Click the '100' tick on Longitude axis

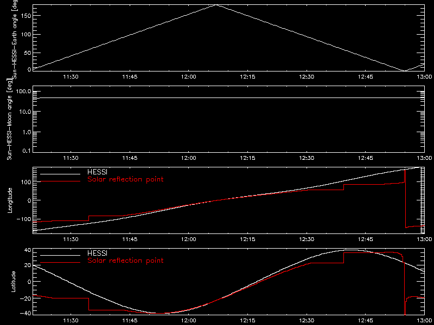[25, 181]
